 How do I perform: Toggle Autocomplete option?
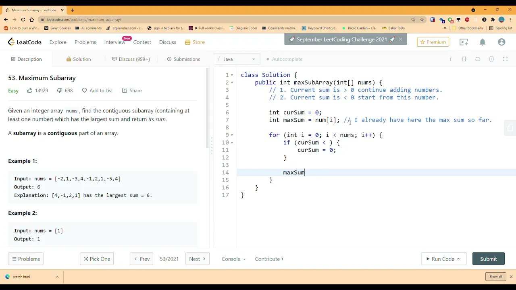pos(284,59)
